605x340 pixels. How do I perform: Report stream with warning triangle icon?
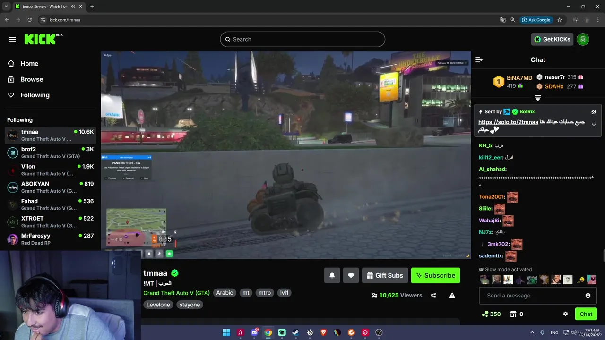click(x=452, y=296)
